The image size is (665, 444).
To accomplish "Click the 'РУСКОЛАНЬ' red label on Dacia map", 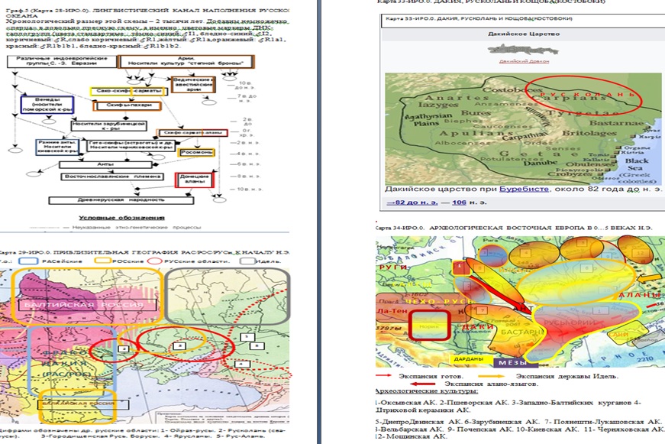I will pos(587,94).
